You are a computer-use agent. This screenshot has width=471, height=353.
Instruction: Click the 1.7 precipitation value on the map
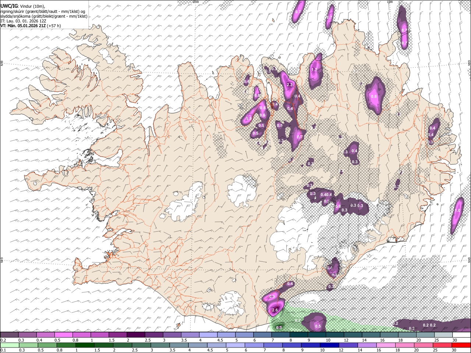(x=314, y=70)
